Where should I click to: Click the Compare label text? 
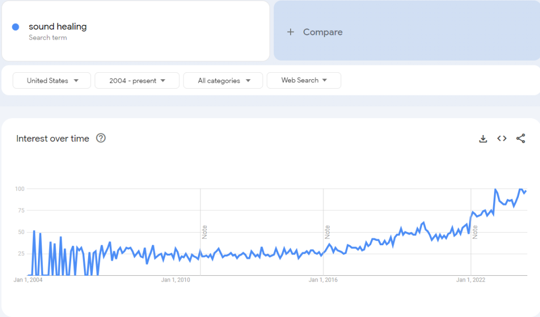(322, 32)
